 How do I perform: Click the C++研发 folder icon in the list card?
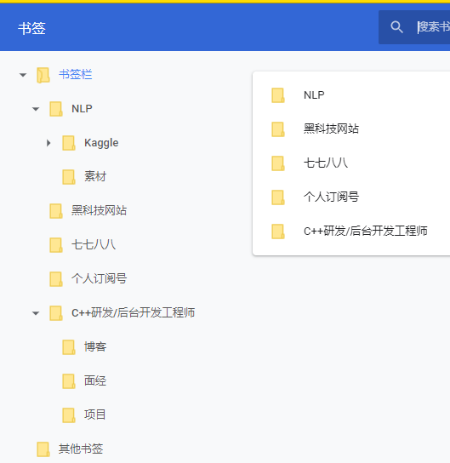pos(278,231)
